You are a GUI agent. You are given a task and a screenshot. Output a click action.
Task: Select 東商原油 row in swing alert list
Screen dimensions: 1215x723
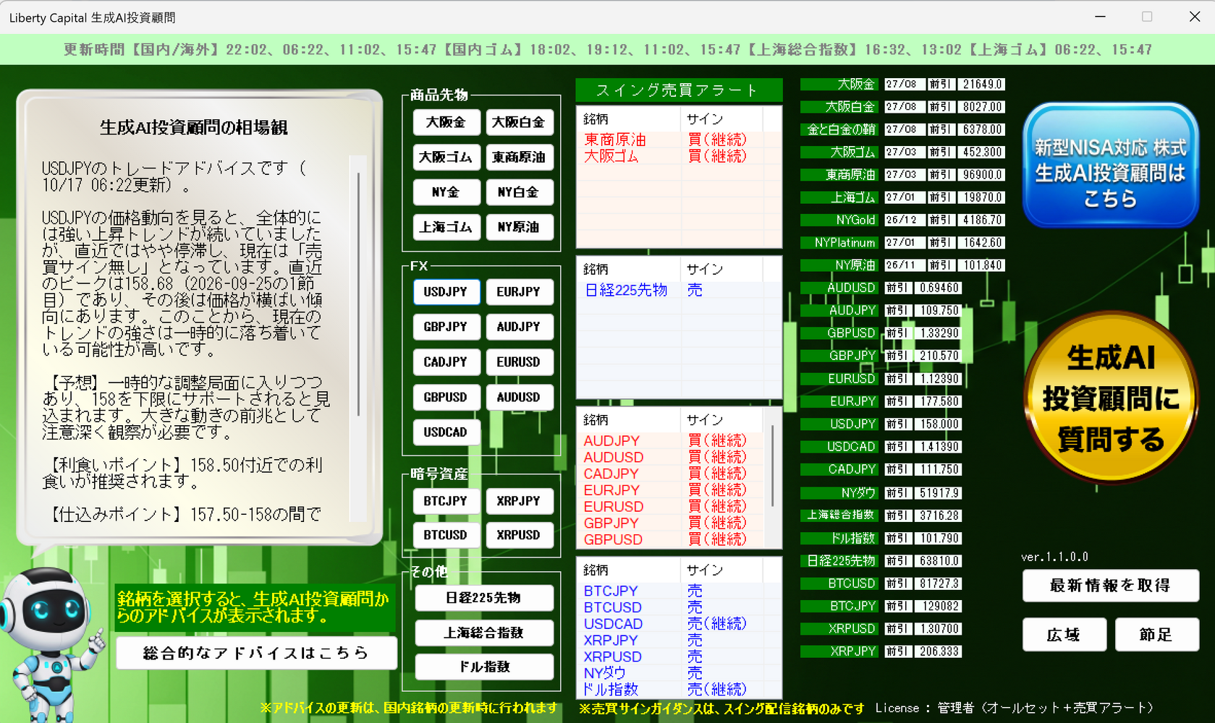(x=679, y=140)
